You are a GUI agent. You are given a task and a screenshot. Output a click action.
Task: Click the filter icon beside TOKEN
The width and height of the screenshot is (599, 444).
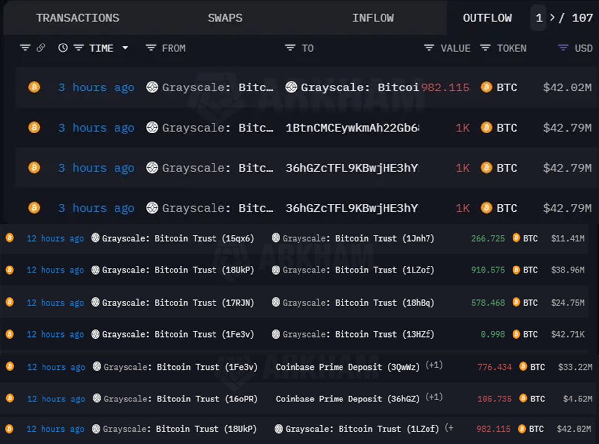click(485, 48)
